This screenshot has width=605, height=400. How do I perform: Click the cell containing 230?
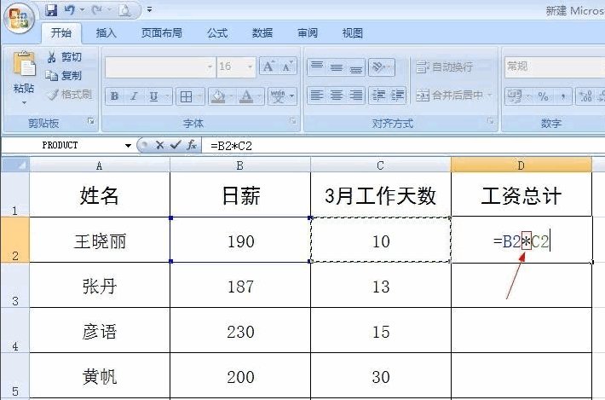click(240, 331)
